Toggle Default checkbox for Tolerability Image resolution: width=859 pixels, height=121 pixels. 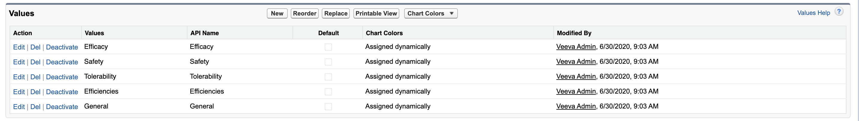[328, 77]
